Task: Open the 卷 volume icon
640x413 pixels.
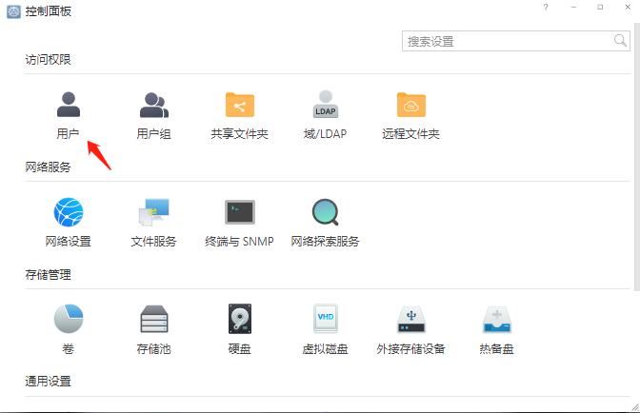Action: click(68, 320)
